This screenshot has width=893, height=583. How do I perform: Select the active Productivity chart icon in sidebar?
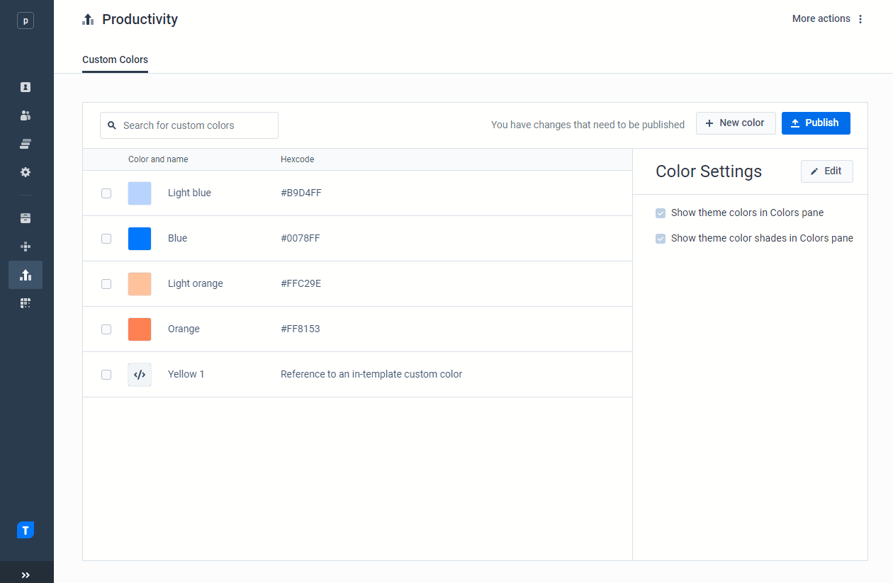pyautogui.click(x=26, y=275)
